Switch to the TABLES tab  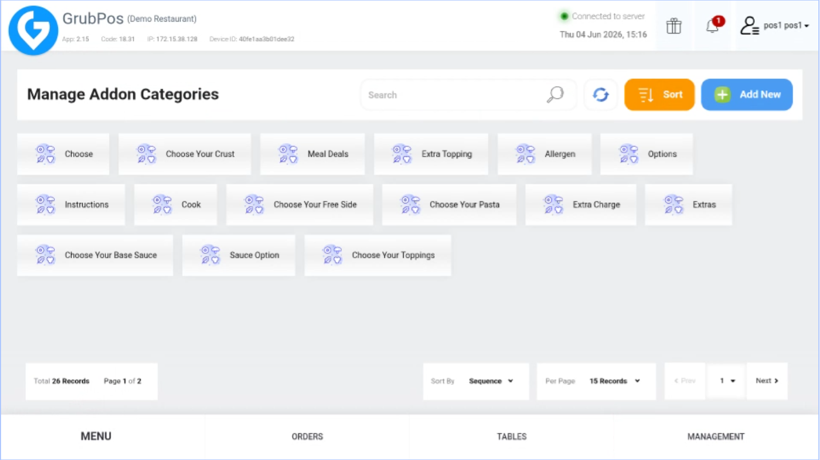[x=512, y=436]
